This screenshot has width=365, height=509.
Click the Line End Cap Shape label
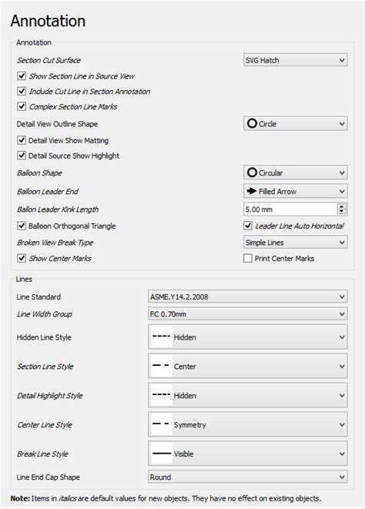coord(48,477)
